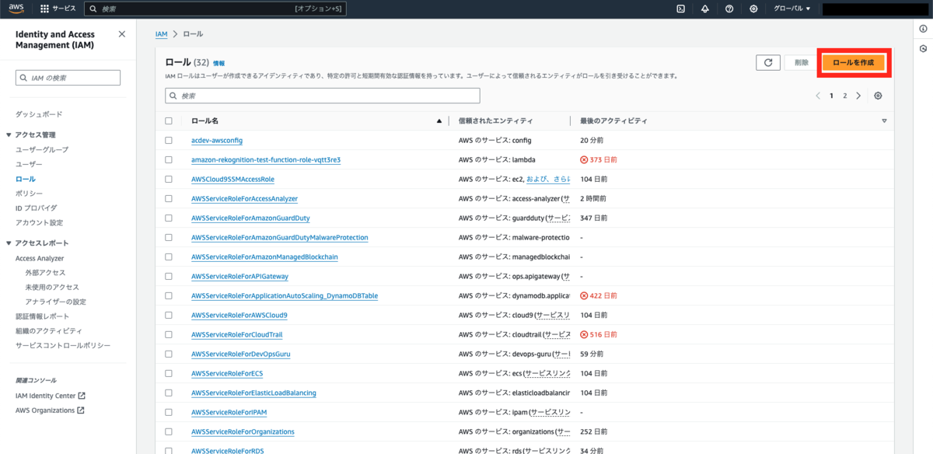The width and height of the screenshot is (933, 454).
Task: Open サービスコントロールポリシー in sidebar
Action: (x=63, y=345)
